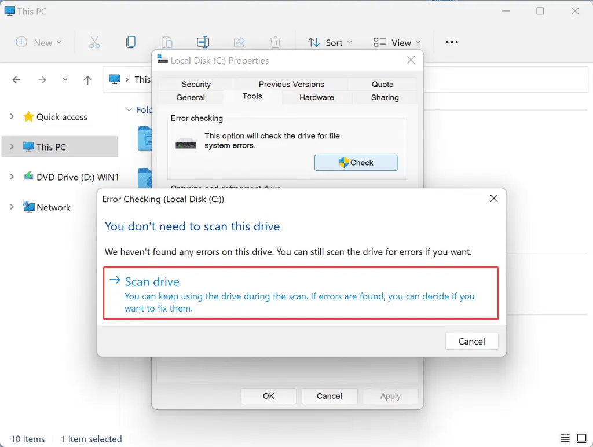Switch to the General tab
593x447 pixels.
pos(190,97)
